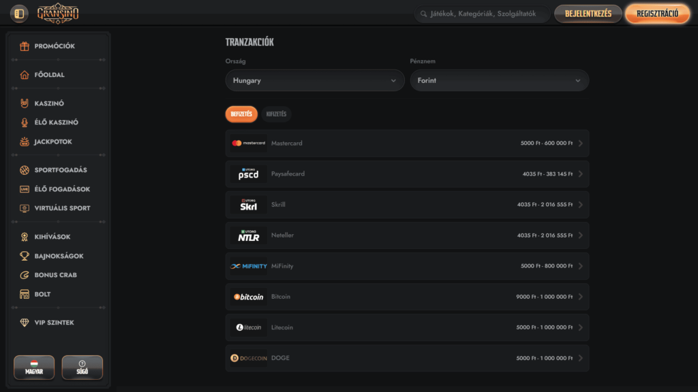
Task: Open Jackpotok icon in sidebar
Action: click(x=25, y=142)
